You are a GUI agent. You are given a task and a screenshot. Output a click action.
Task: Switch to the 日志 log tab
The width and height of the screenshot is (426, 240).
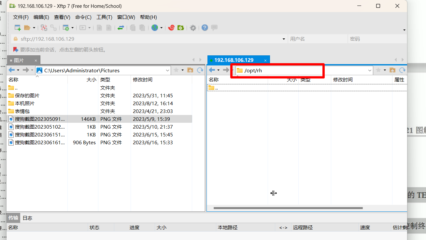(x=27, y=218)
